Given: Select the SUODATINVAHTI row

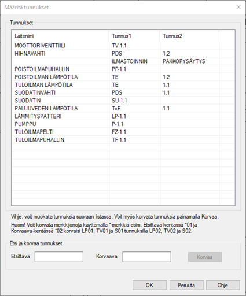Looking at the screenshot, I should coord(123,92).
